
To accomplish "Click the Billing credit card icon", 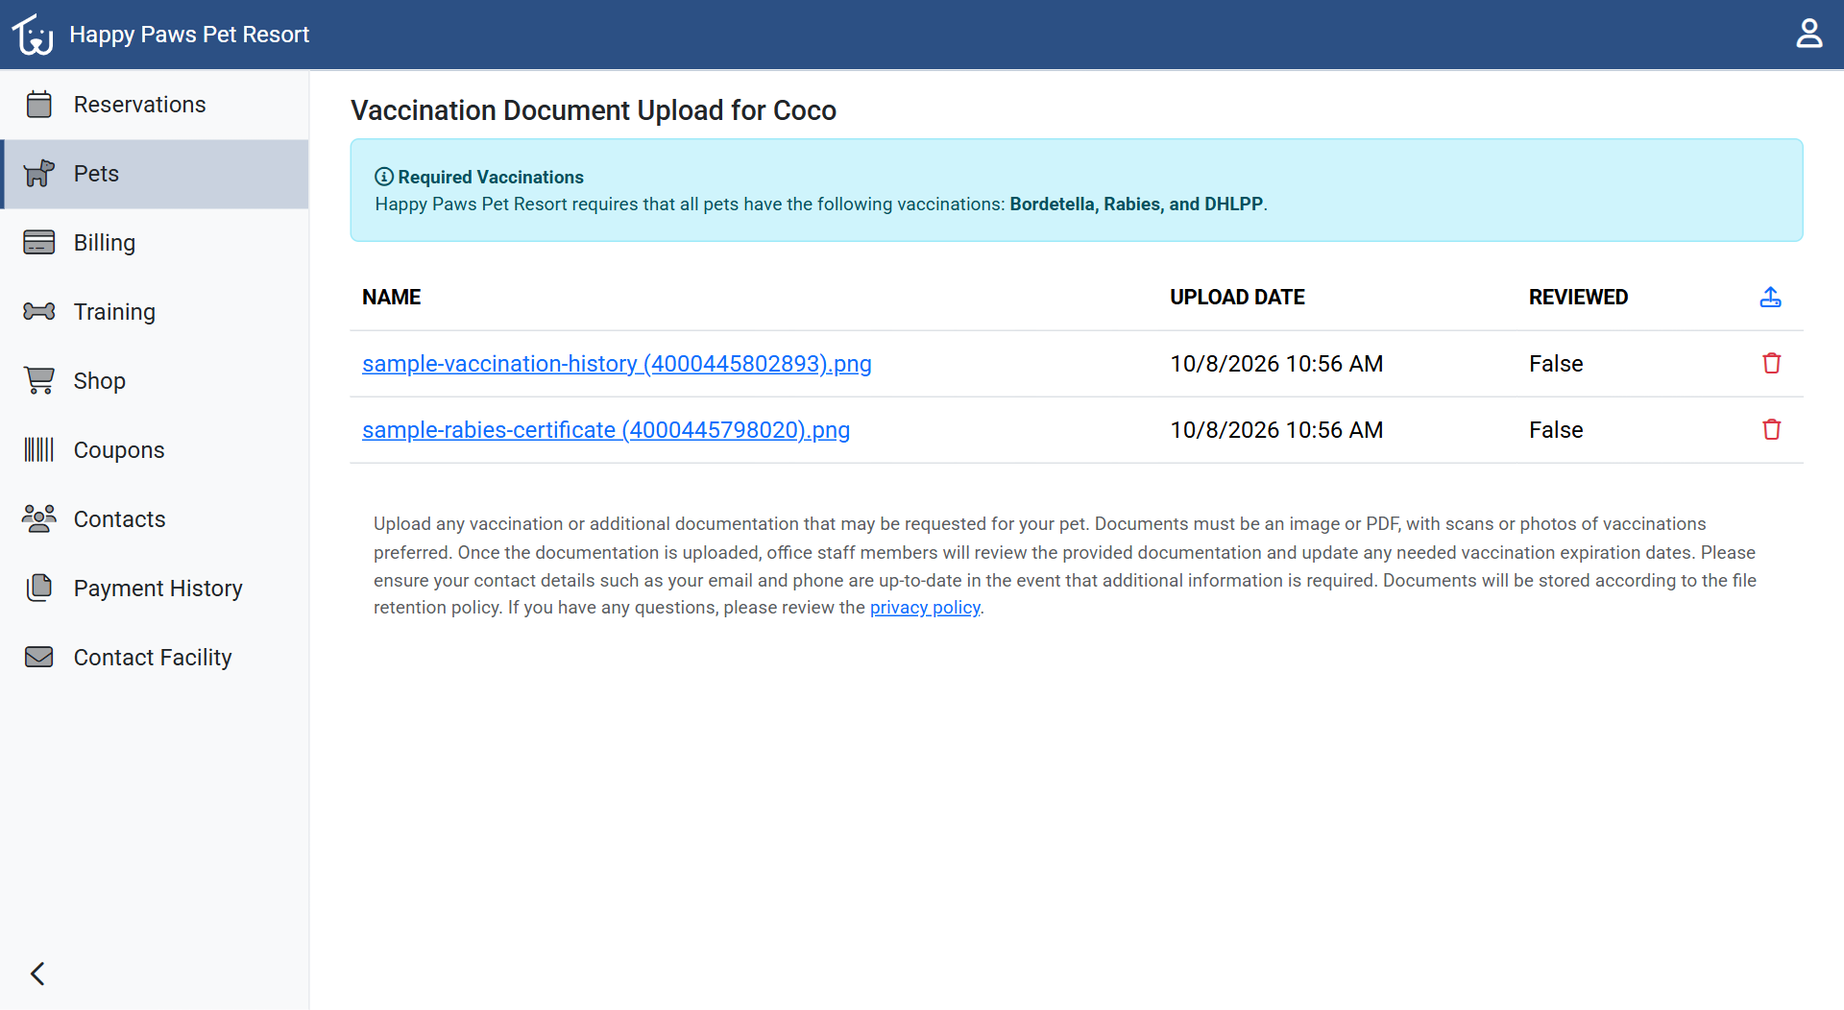I will click(39, 242).
